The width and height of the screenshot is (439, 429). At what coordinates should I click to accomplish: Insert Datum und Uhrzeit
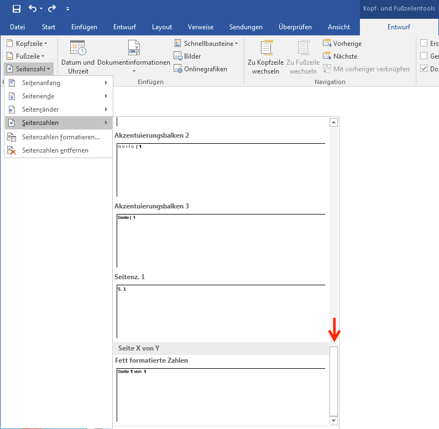click(78, 57)
